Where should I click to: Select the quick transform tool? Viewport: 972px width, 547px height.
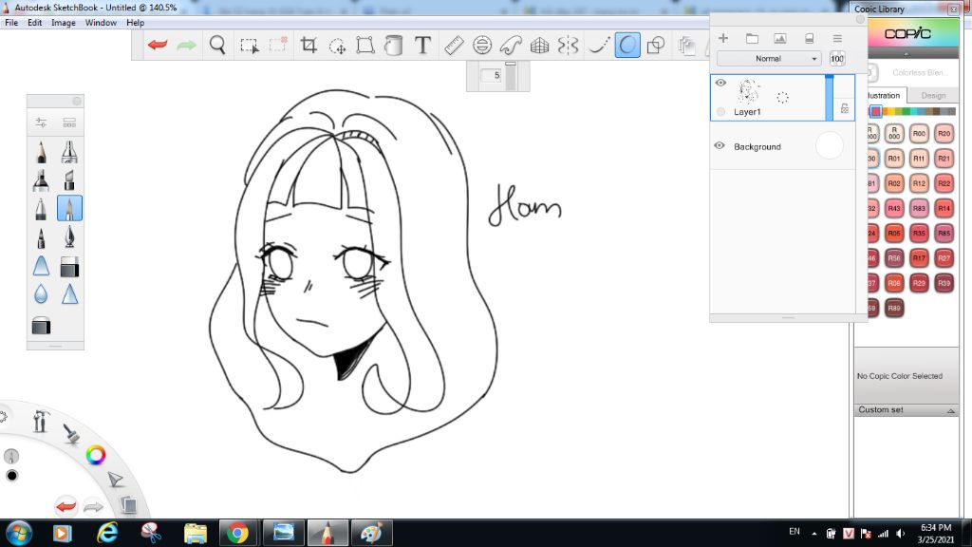pyautogui.click(x=337, y=46)
